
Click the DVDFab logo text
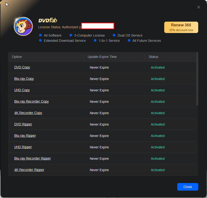48,20
